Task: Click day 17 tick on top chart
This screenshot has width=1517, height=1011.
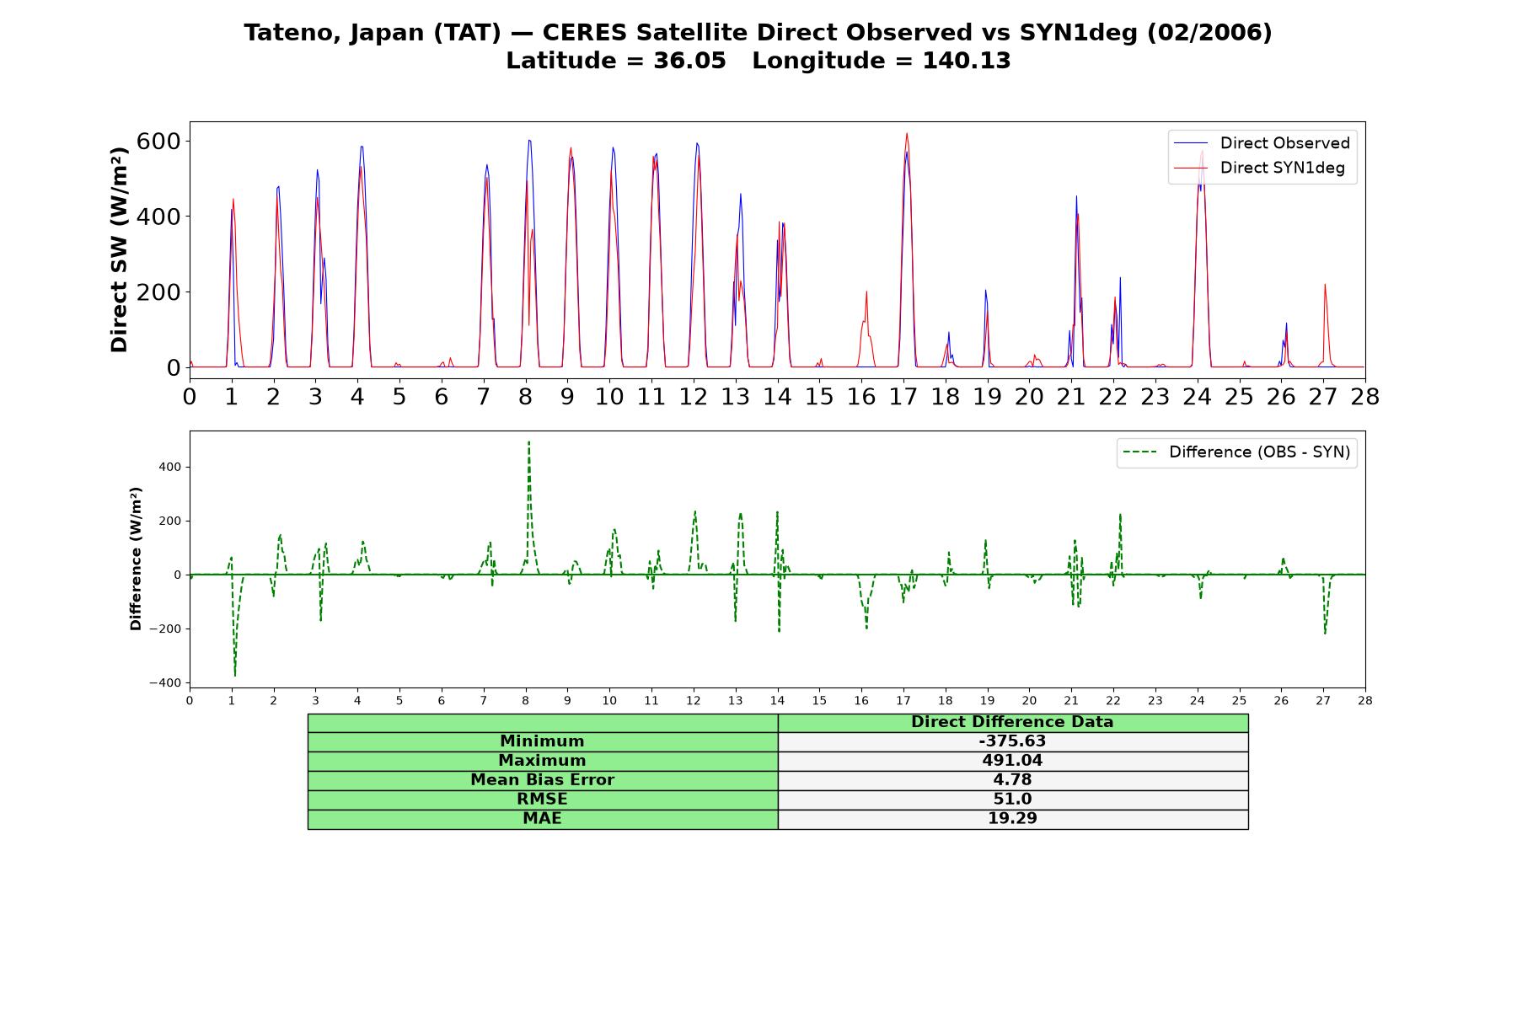Action: pos(903,396)
